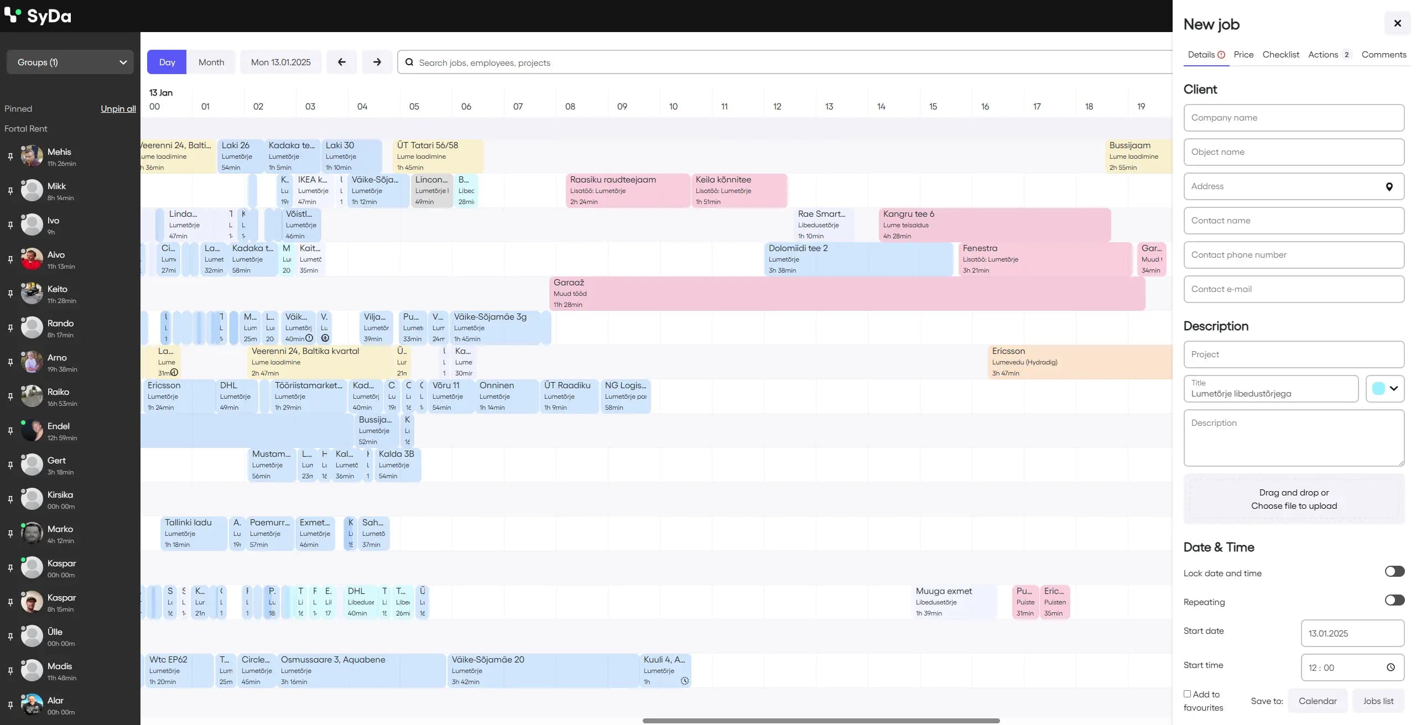1416x725 pixels.
Task: Click the Title field Lumetõrje libedustõrjega
Action: click(x=1271, y=389)
